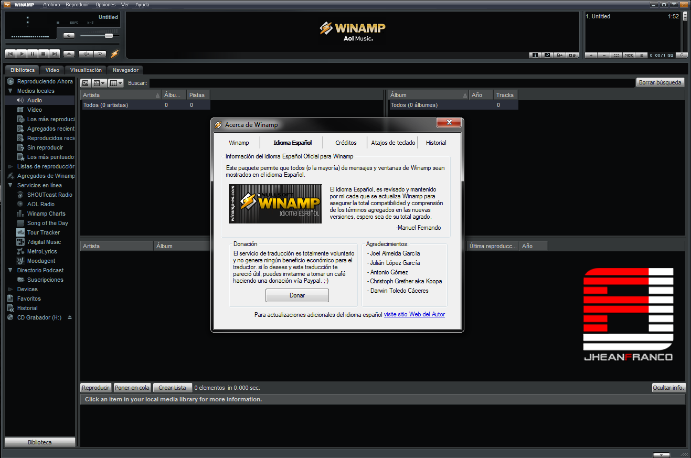
Task: Collapse Servicios en línea node
Action: (x=10, y=185)
